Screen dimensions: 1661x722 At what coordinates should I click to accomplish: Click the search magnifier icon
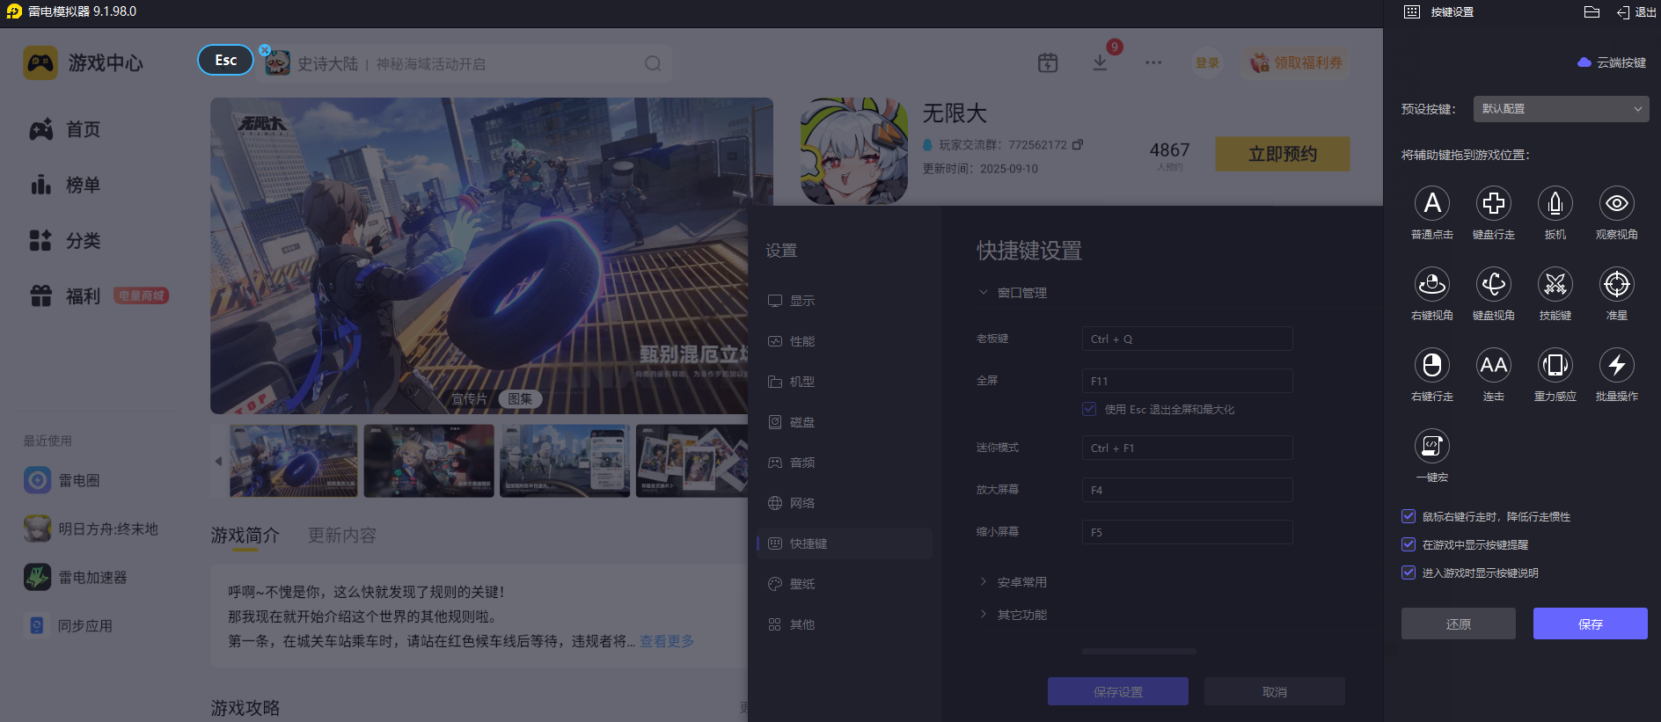(653, 63)
